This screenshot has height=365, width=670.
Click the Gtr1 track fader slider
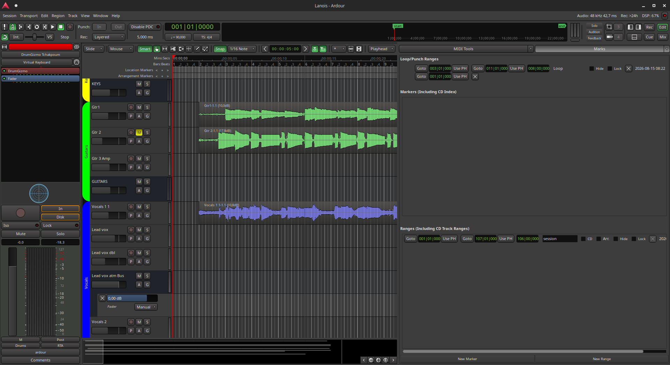point(109,116)
